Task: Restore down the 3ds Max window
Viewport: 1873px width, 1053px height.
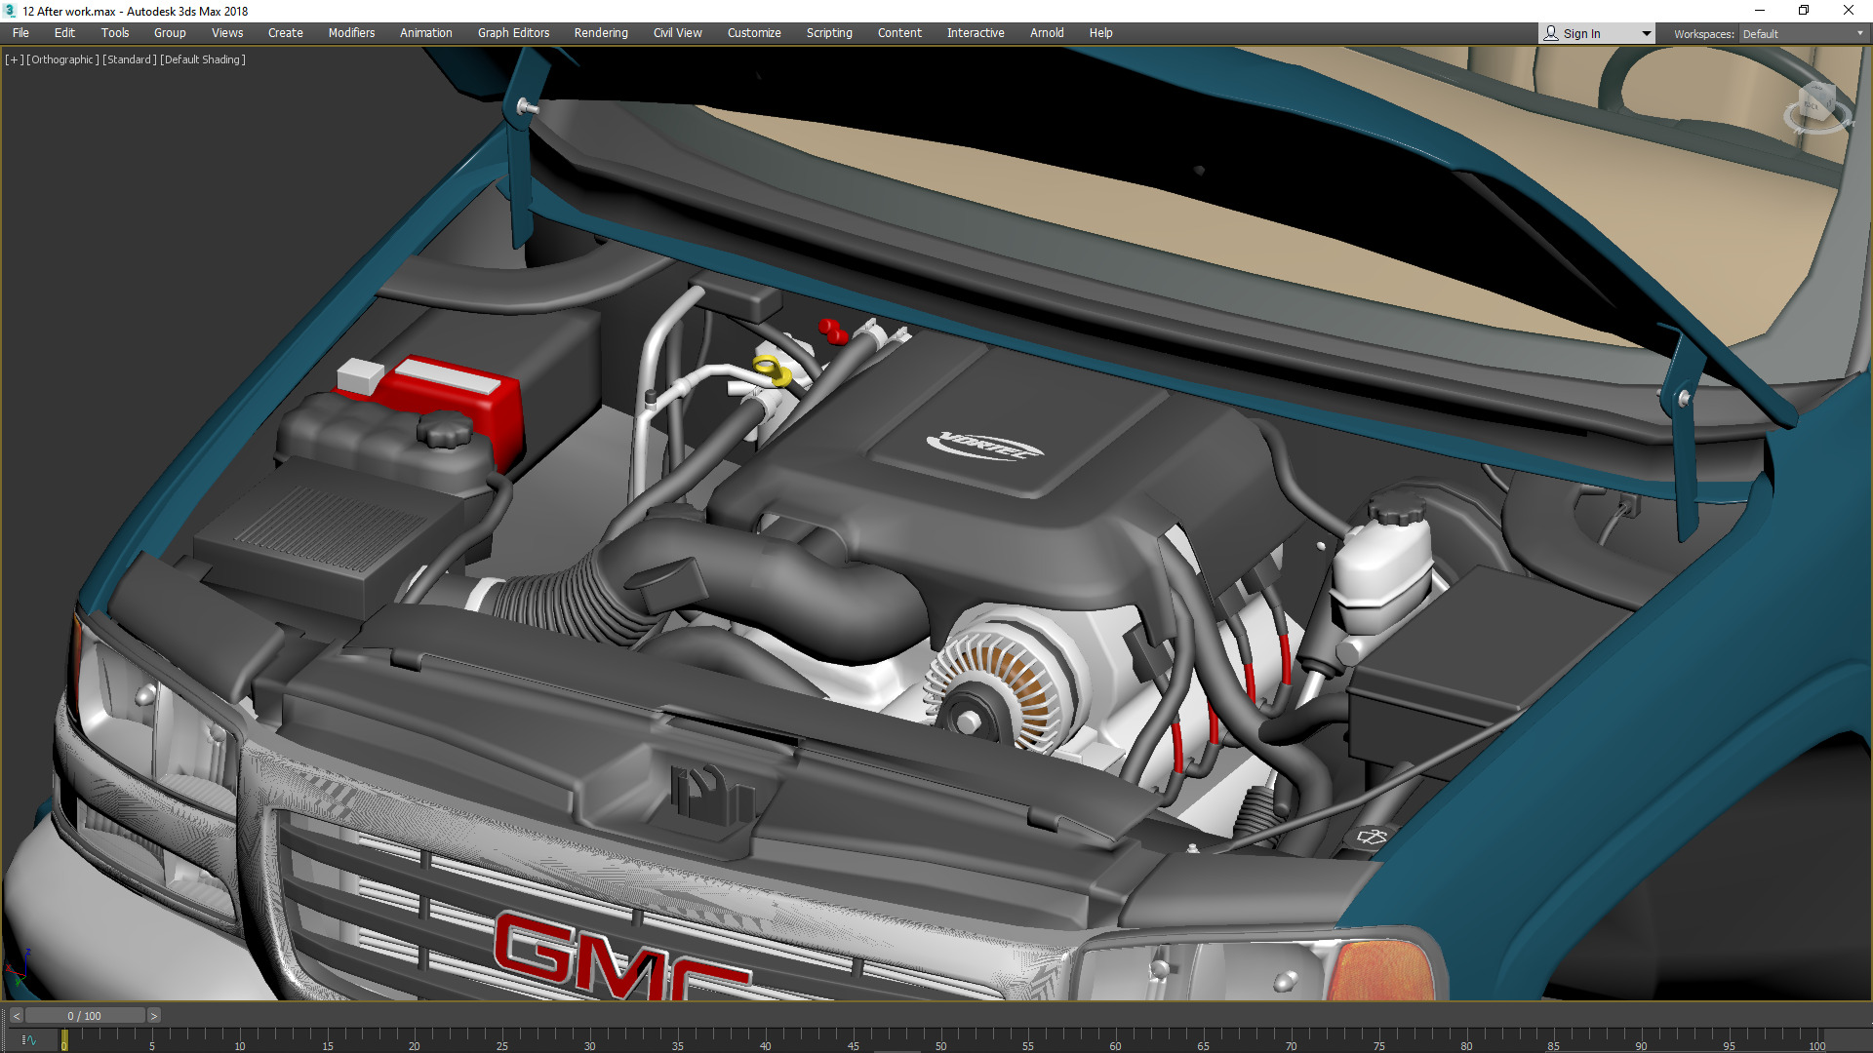Action: point(1804,11)
